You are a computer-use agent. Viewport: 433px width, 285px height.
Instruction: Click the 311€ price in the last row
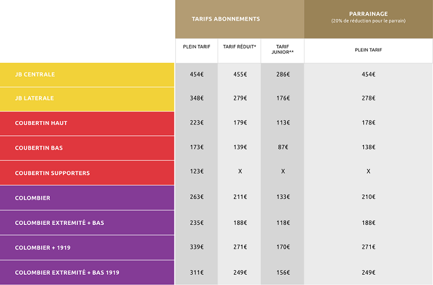coord(196,272)
